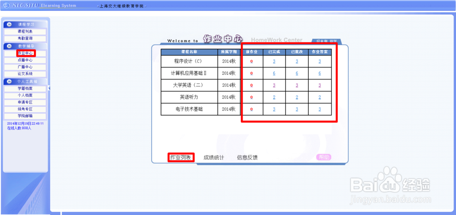Open 作业中心 in the sidebar
The width and height of the screenshot is (456, 215).
pyautogui.click(x=26, y=53)
